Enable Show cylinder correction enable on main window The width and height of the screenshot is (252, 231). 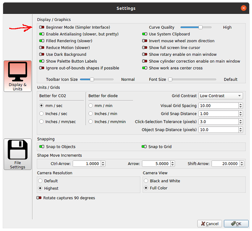[145, 61]
